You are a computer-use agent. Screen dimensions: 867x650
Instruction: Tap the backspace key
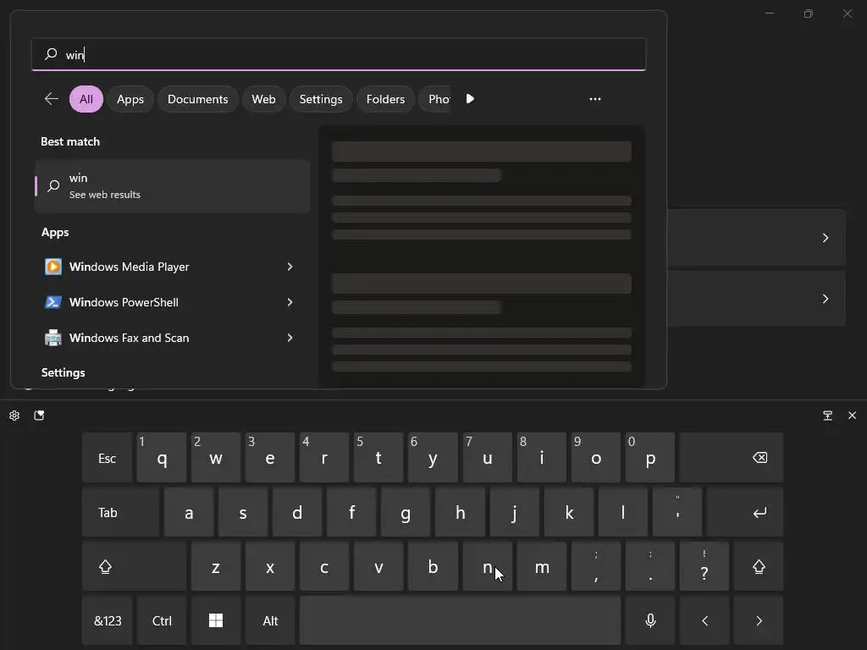click(x=732, y=458)
